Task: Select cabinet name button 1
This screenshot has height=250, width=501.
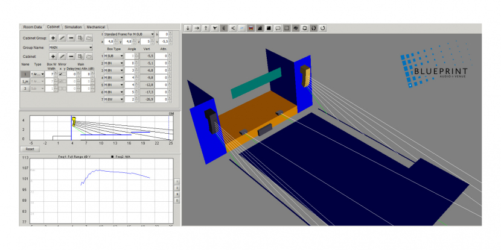Action: click(x=25, y=74)
